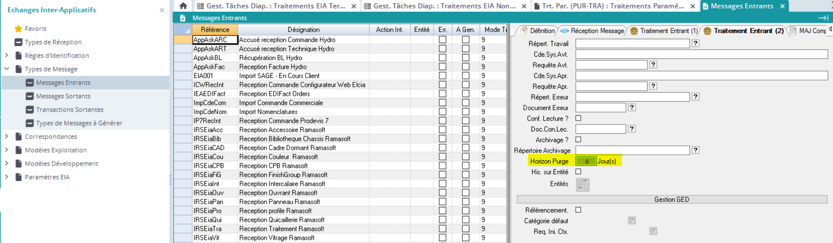Collapse the Types de Message tree node
Screen dimensions: 833x243
[x=7, y=69]
